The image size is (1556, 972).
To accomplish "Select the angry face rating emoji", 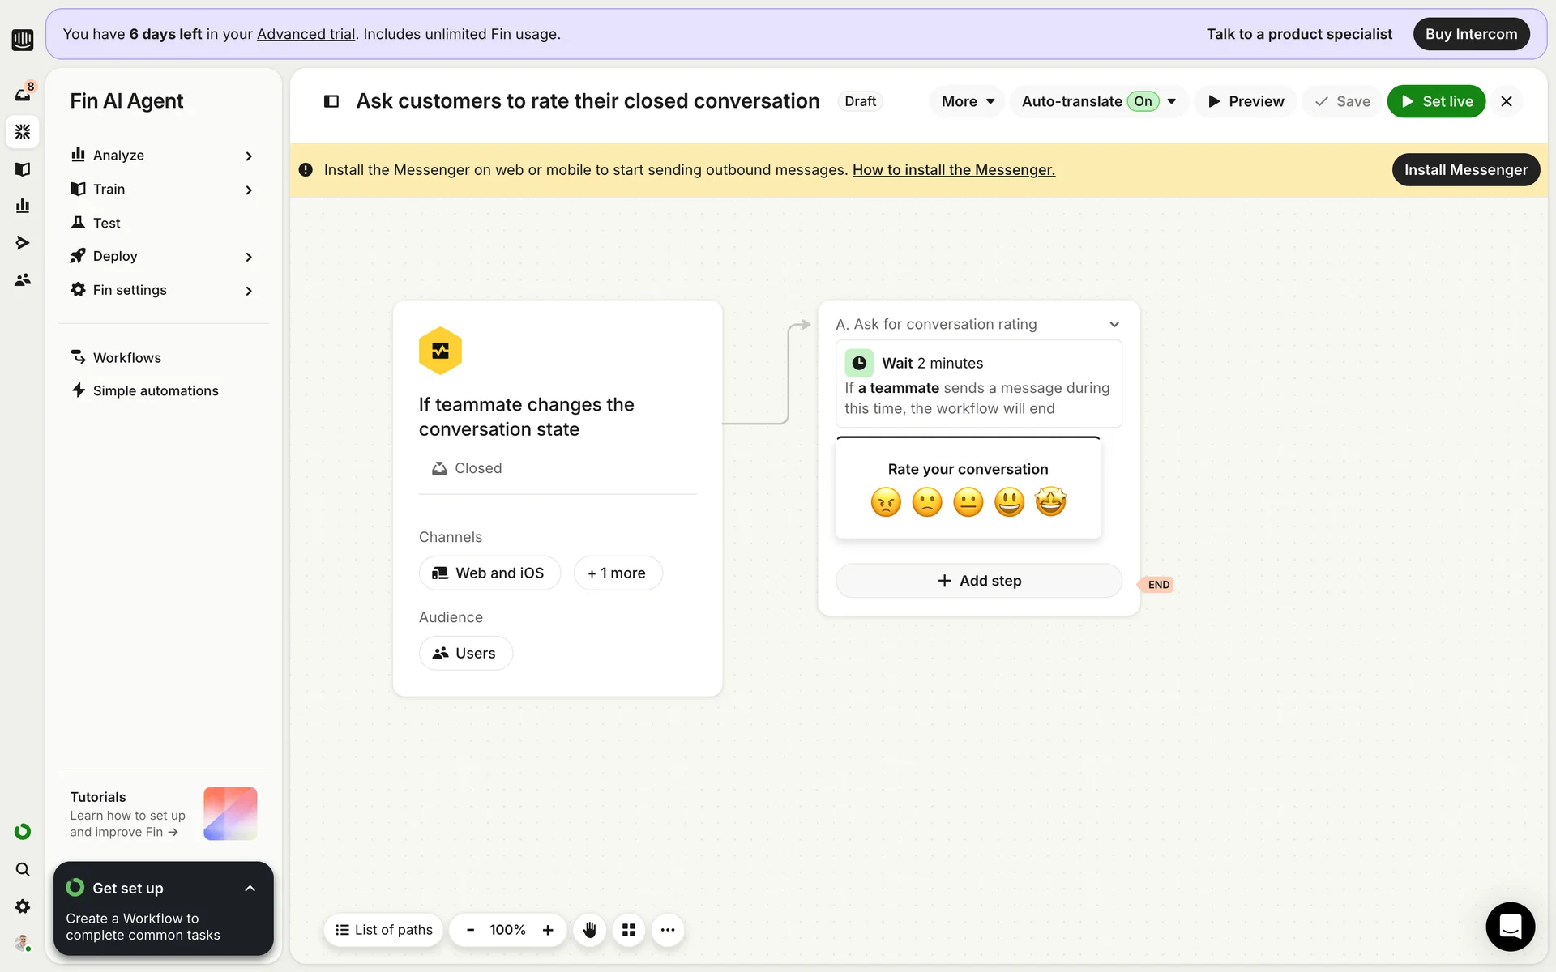I will pos(886,502).
